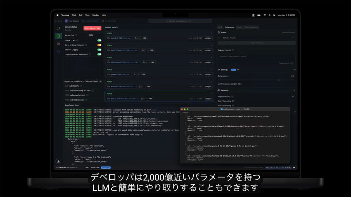
Task: Switch to the Info tab
Action: [x=220, y=27]
